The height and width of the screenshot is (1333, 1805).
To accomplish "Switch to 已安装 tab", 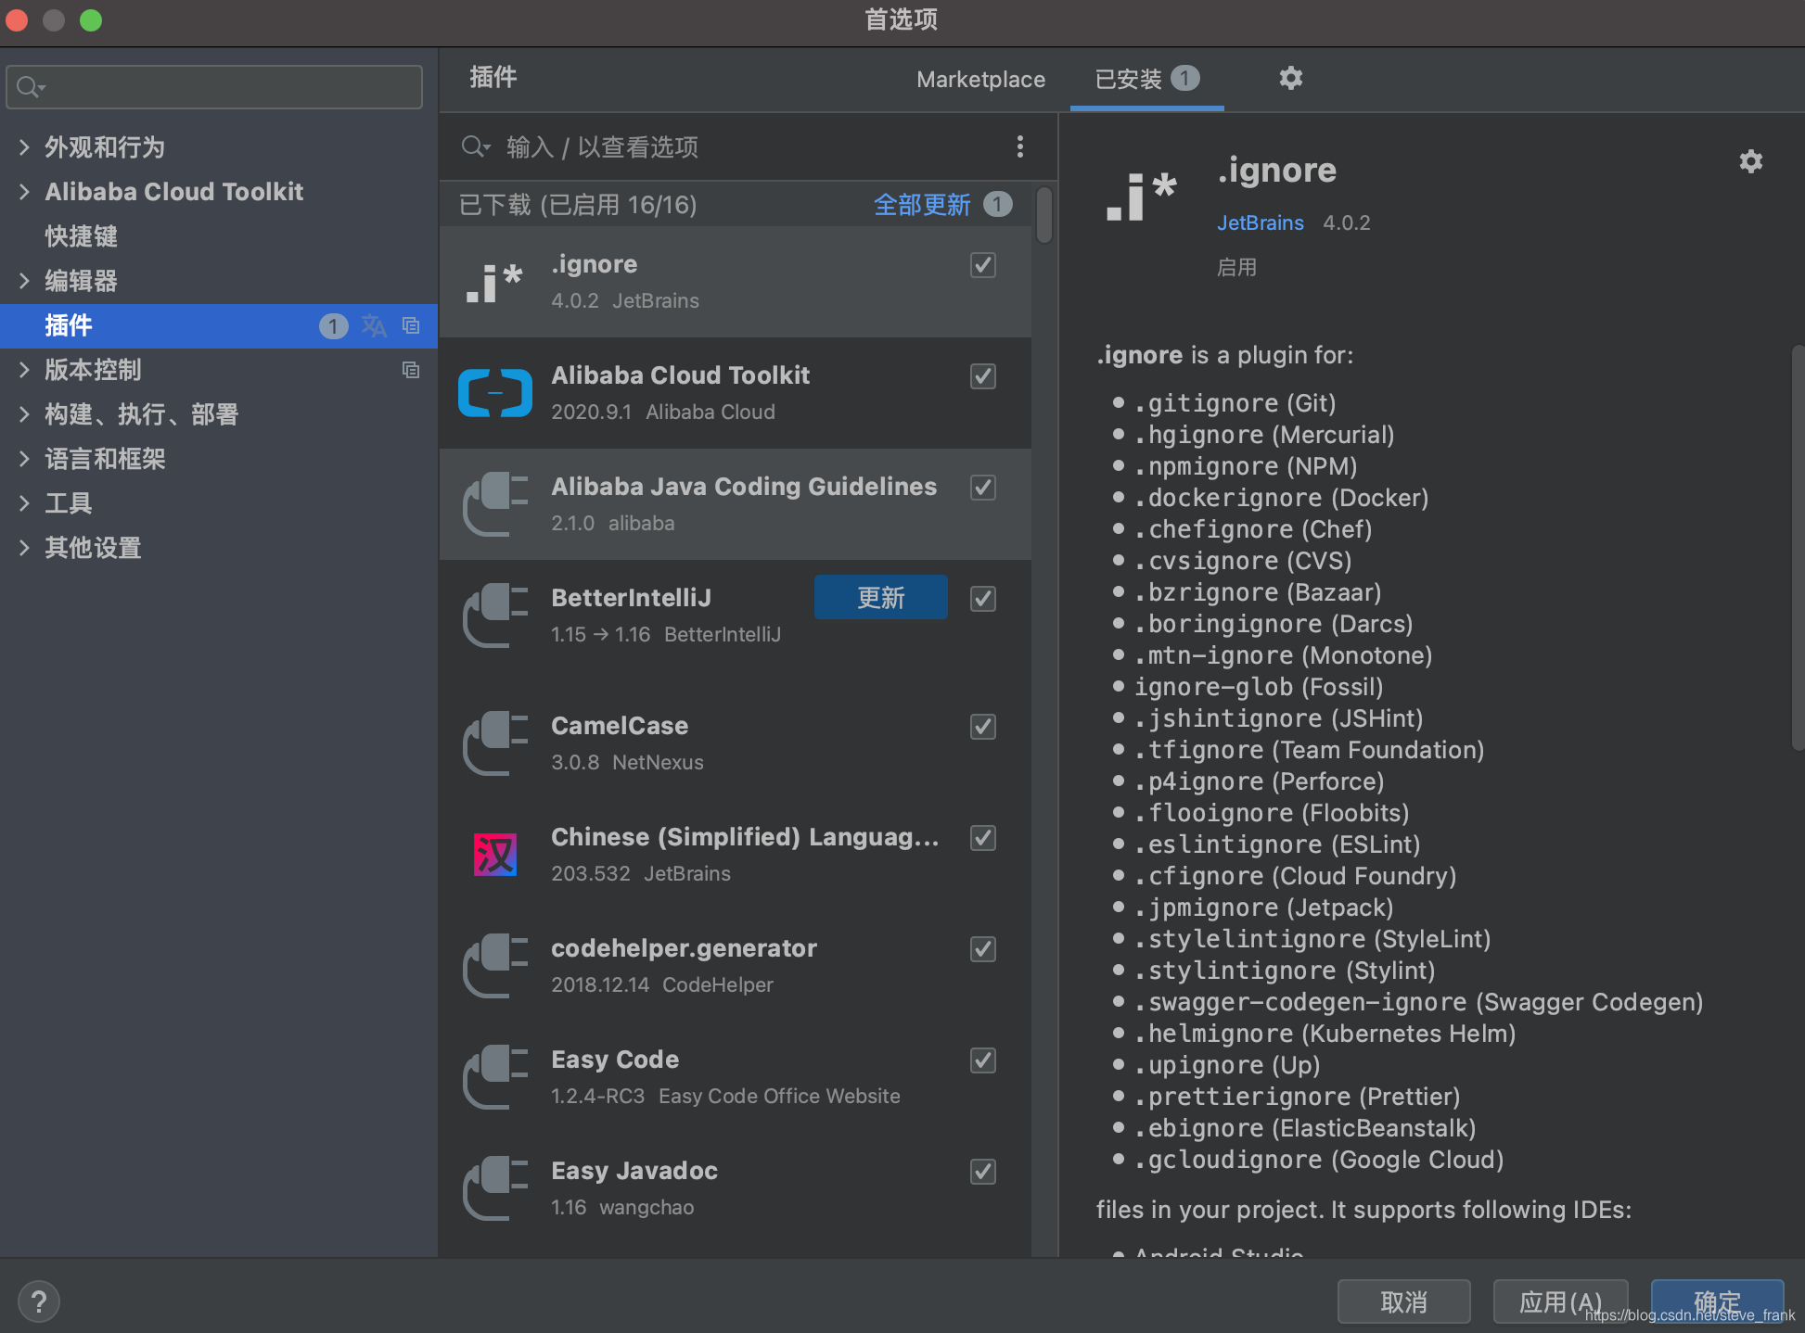I will pos(1146,79).
